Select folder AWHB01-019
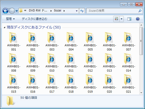The image size is (145, 109). pyautogui.click(x=90, y=84)
